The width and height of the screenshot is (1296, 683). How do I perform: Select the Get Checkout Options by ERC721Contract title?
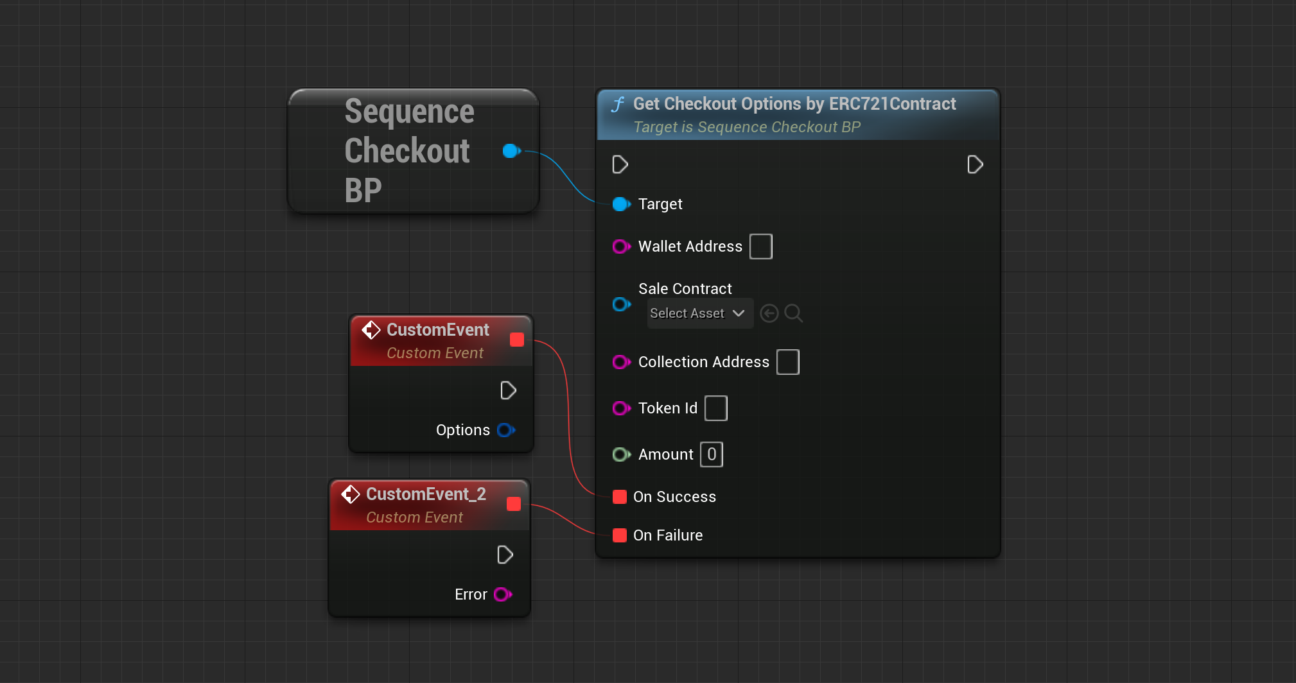[794, 104]
